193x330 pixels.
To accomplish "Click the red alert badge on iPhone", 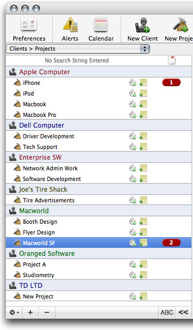I will point(171,82).
